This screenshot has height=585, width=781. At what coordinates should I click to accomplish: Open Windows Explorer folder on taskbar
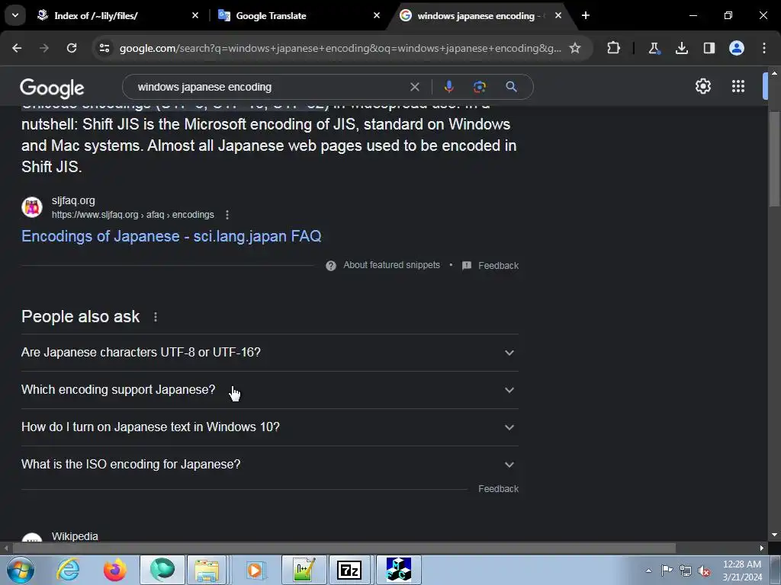(x=207, y=570)
